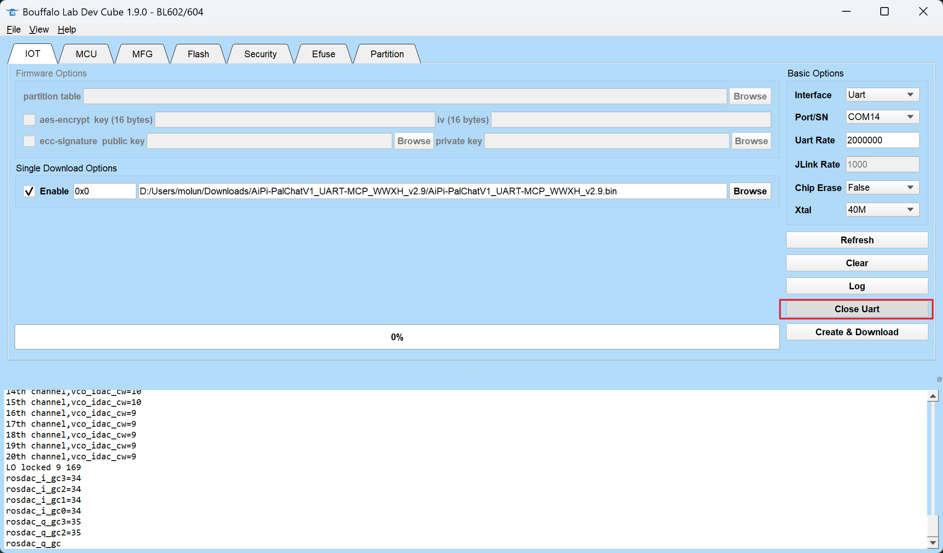943x553 pixels.
Task: Click Browse next to firmware bin path
Action: [750, 191]
